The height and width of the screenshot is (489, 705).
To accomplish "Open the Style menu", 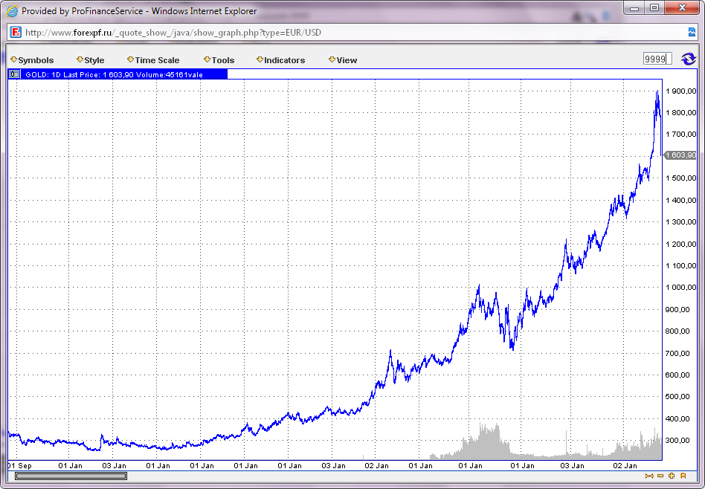I will point(91,60).
